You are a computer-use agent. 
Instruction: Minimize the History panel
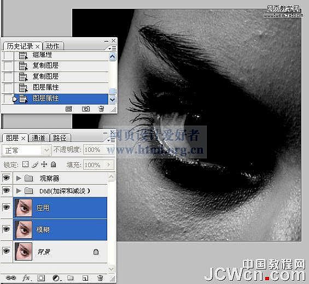pos(106,41)
